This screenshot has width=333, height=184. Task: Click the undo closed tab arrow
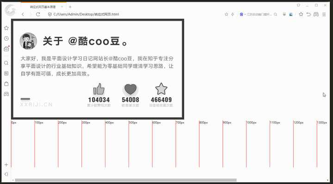(308, 14)
